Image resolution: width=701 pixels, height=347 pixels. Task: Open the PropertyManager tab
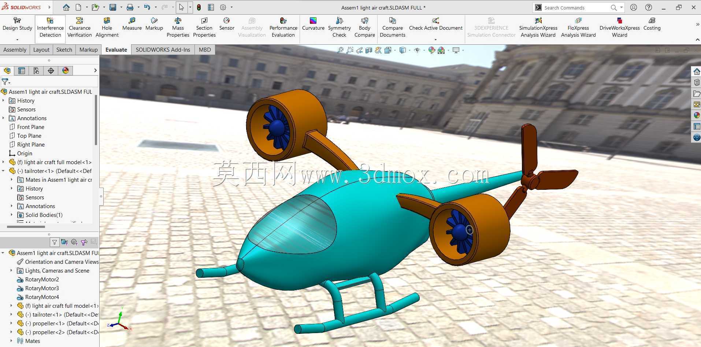click(22, 71)
